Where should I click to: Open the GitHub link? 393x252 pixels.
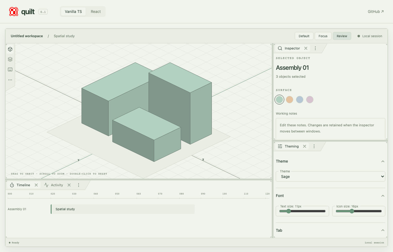(x=376, y=12)
